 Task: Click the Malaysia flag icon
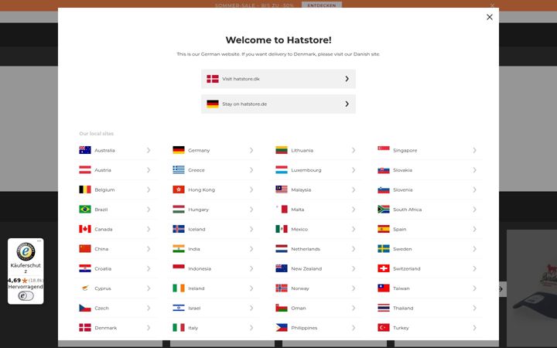point(282,189)
